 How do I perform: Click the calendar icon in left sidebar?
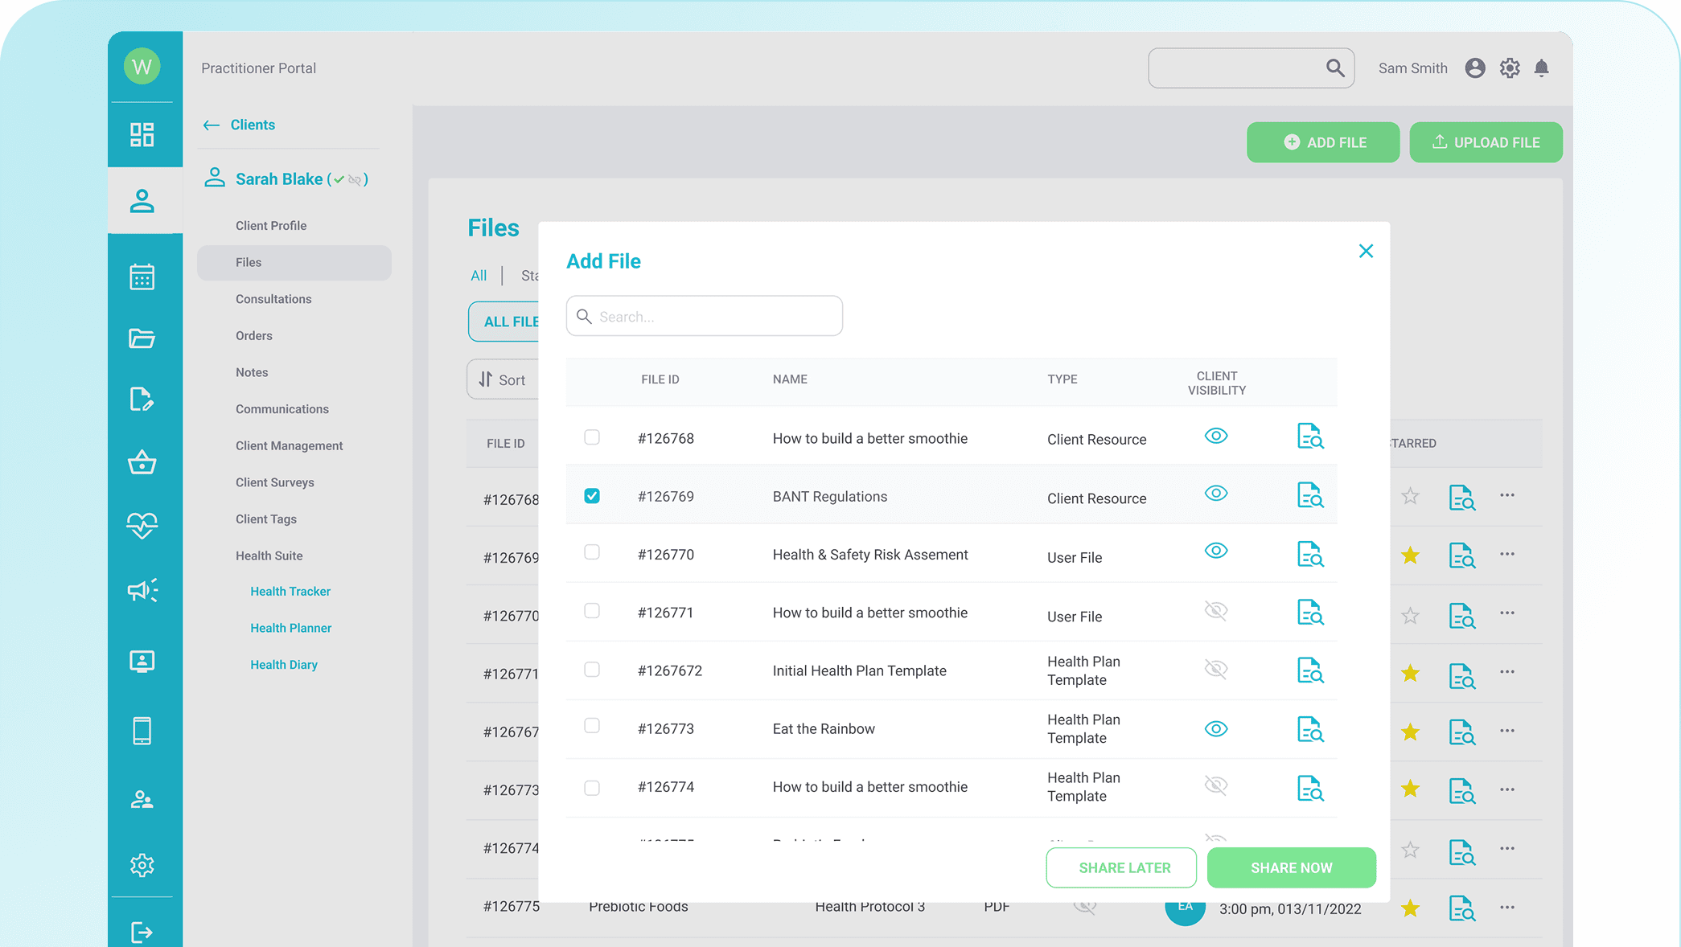click(x=142, y=277)
